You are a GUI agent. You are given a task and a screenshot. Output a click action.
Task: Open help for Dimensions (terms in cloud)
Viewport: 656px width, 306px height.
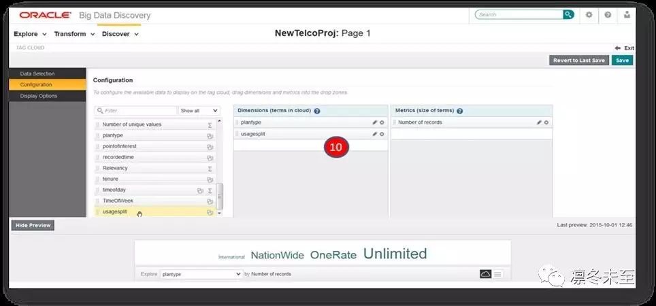[317, 111]
